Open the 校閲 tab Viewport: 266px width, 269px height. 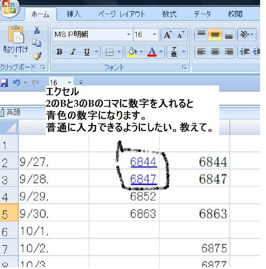click(235, 14)
